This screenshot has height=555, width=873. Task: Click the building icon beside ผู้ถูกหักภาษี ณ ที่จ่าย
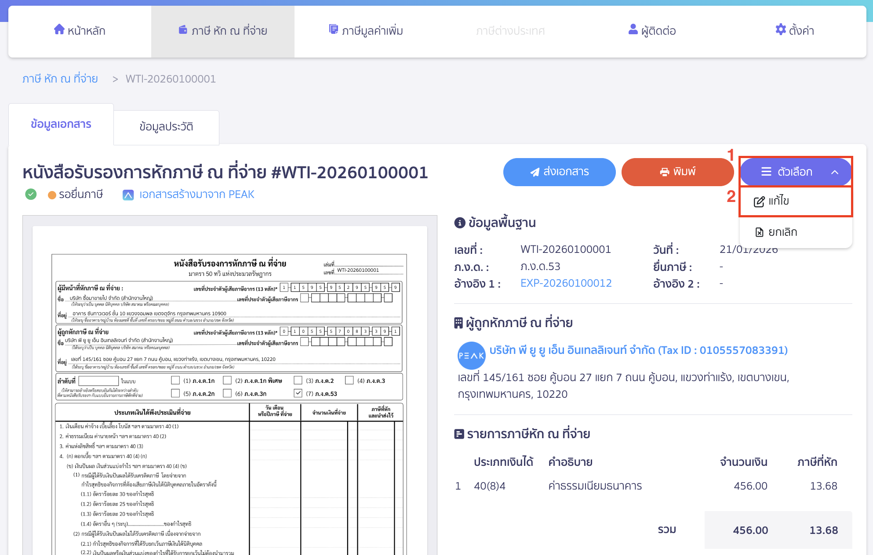458,322
